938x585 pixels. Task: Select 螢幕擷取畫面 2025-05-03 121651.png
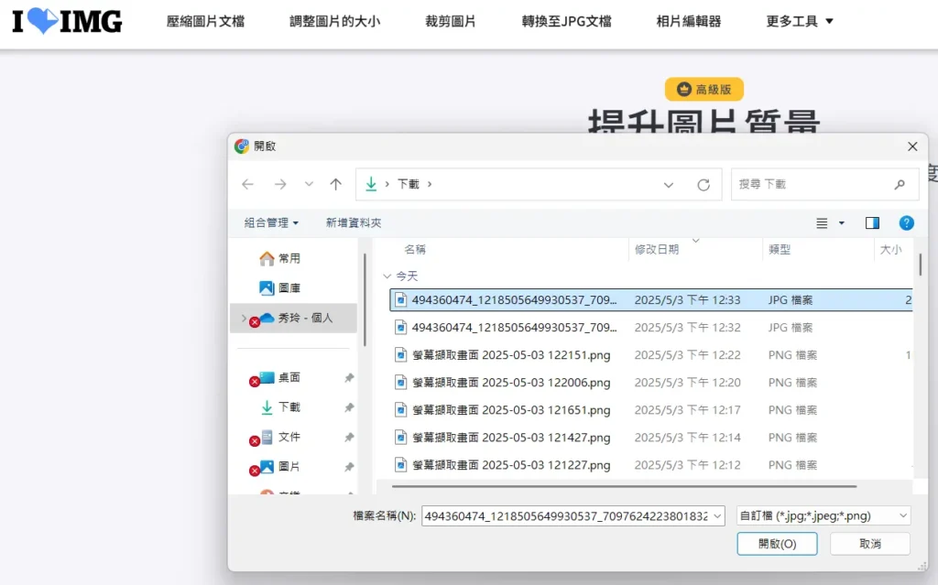(651, 410)
